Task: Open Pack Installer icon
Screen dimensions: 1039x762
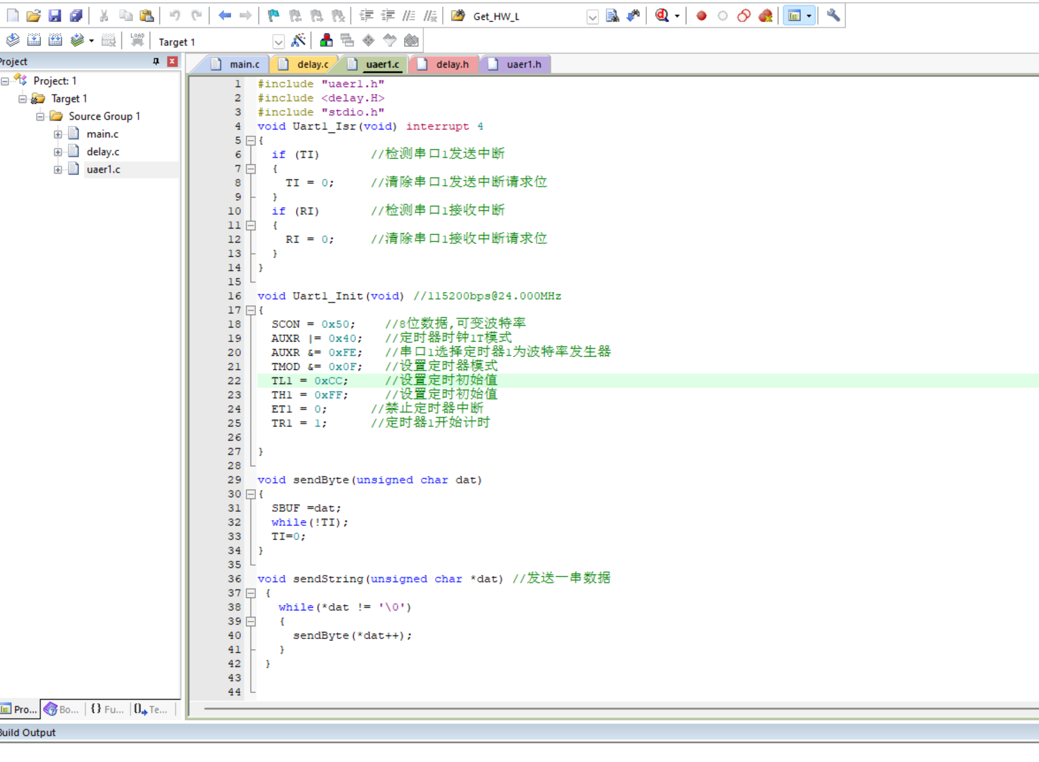Action: pyautogui.click(x=411, y=40)
